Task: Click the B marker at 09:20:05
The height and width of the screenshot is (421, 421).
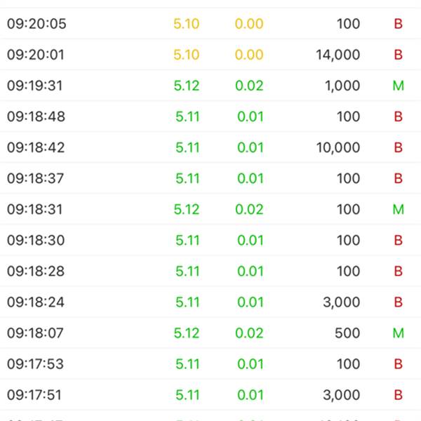Action: coord(398,24)
